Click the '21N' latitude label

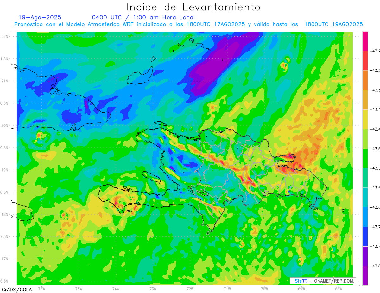coord(5,81)
